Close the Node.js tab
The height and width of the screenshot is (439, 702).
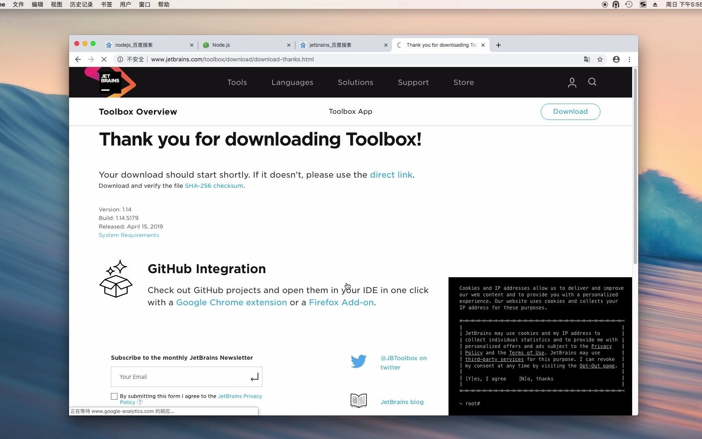point(289,45)
